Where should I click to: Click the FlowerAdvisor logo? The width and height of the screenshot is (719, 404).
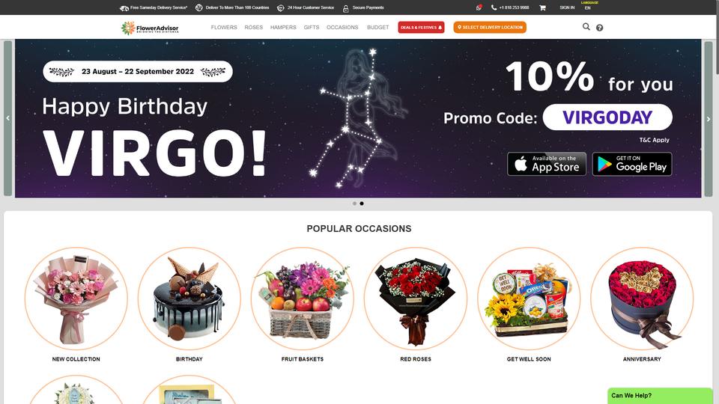[x=150, y=28]
